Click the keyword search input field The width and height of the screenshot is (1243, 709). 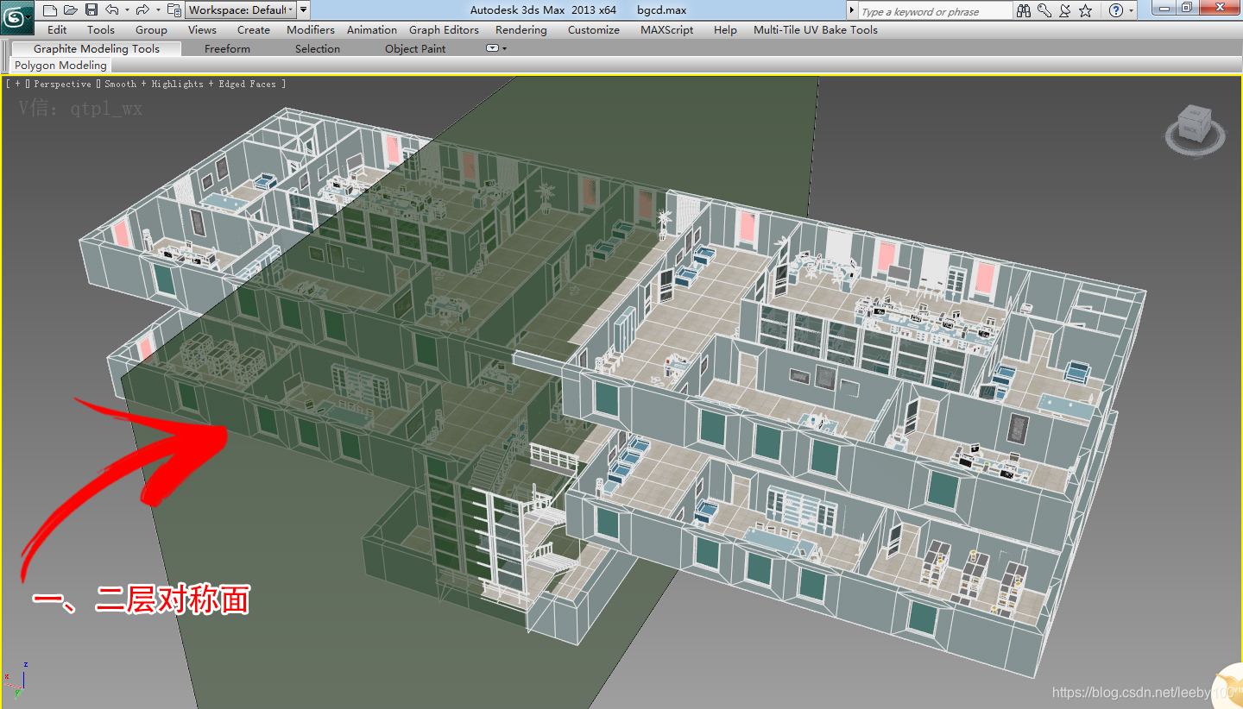(934, 11)
